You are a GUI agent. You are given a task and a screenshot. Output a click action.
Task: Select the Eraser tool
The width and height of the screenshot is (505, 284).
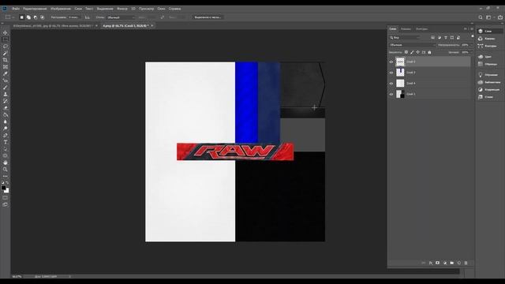6,108
